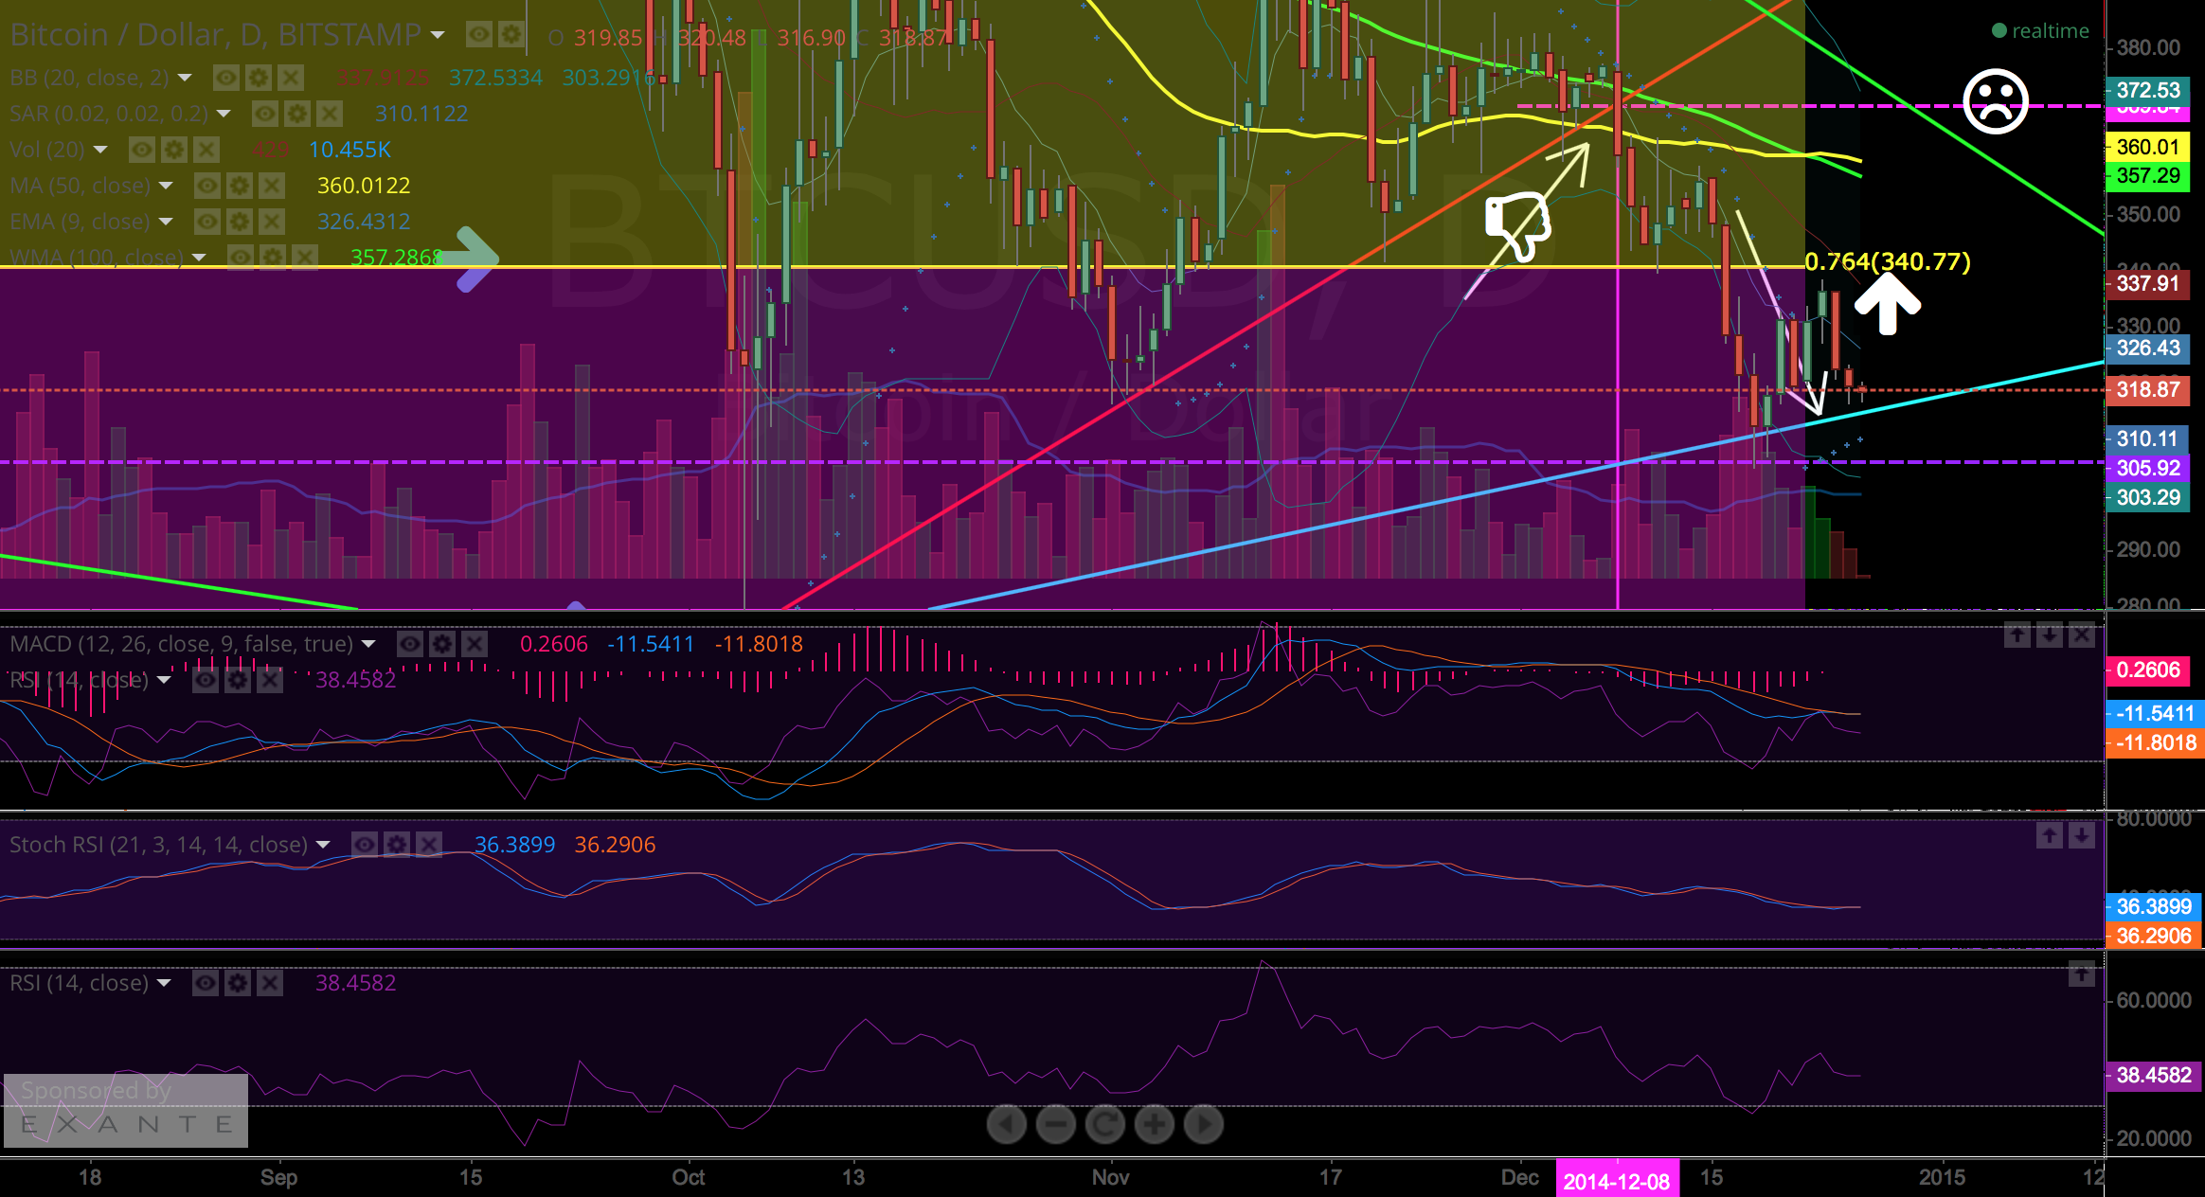Open MACD indicator settings gear
Viewport: 2205px width, 1197px height.
[442, 644]
